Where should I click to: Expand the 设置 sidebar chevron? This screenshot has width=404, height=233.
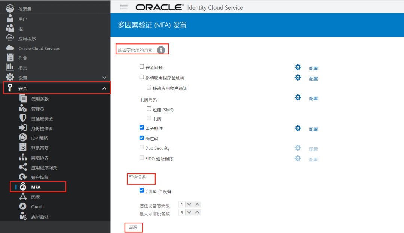coord(104,78)
